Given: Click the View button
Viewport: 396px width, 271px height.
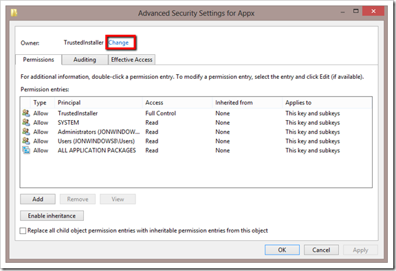Looking at the screenshot, I should click(x=118, y=199).
